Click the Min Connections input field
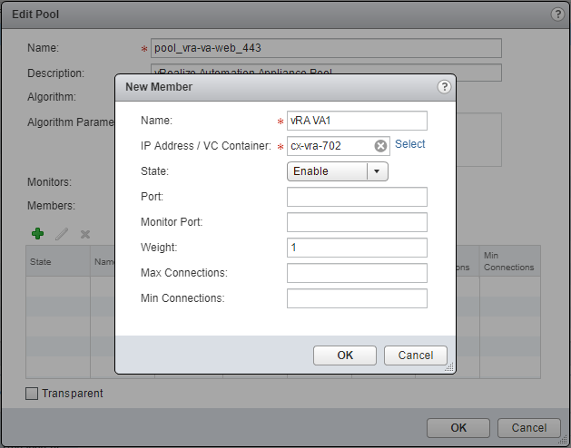Viewport: 571px width, 448px height. pyautogui.click(x=356, y=298)
